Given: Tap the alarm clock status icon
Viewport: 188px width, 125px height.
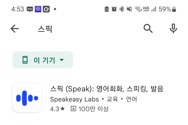Looking at the screenshot, I should [x=114, y=9].
